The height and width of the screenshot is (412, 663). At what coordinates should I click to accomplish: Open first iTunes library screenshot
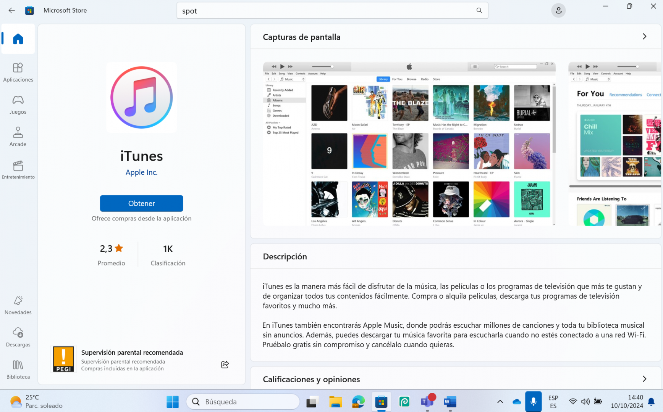(x=409, y=144)
